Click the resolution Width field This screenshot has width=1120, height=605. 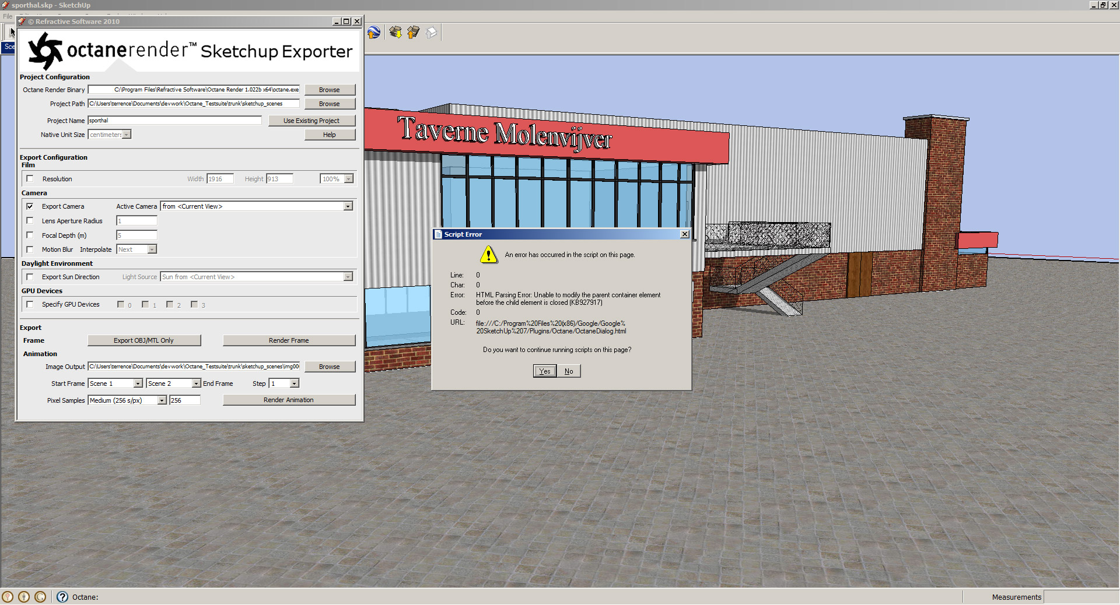(x=220, y=179)
